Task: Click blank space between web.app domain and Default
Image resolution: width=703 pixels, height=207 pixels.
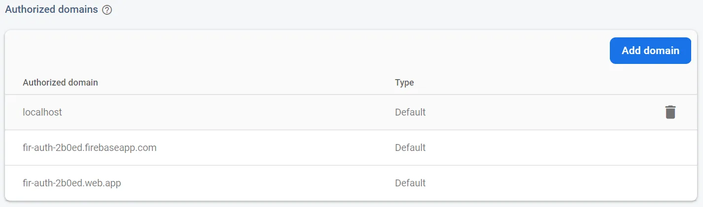Action: pyautogui.click(x=256, y=183)
